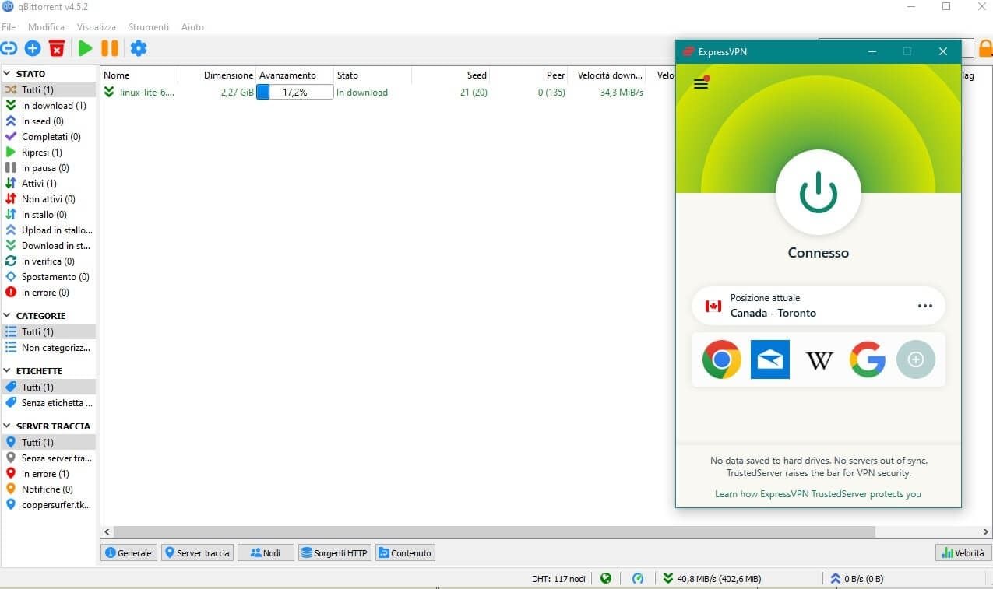
Task: Open the Visualizza menu
Action: coord(97,27)
